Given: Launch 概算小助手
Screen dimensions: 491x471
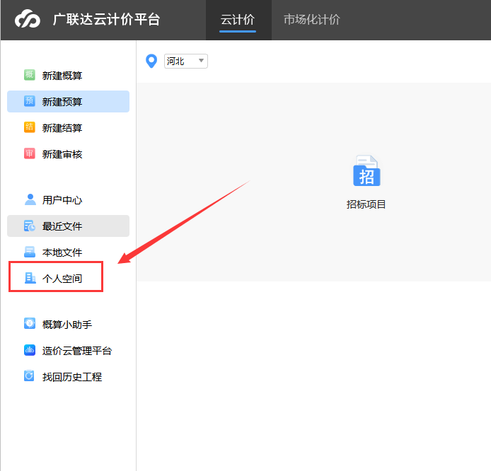Looking at the screenshot, I should [68, 324].
